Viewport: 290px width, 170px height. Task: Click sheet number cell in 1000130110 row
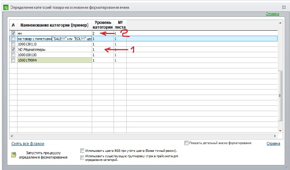click(x=120, y=44)
